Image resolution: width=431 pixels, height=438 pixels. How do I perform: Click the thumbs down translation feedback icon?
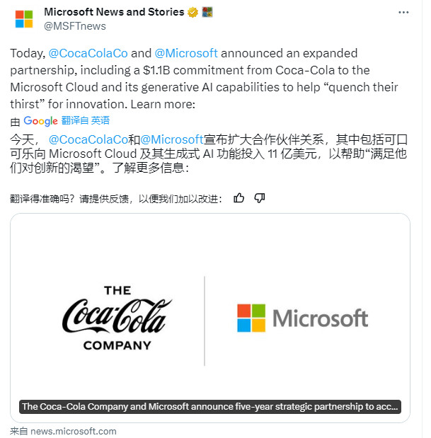click(260, 198)
